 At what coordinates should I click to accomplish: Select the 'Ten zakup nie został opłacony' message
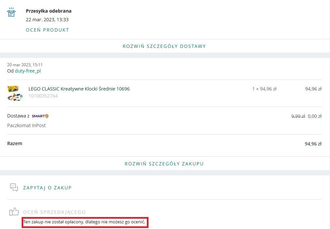(84, 222)
